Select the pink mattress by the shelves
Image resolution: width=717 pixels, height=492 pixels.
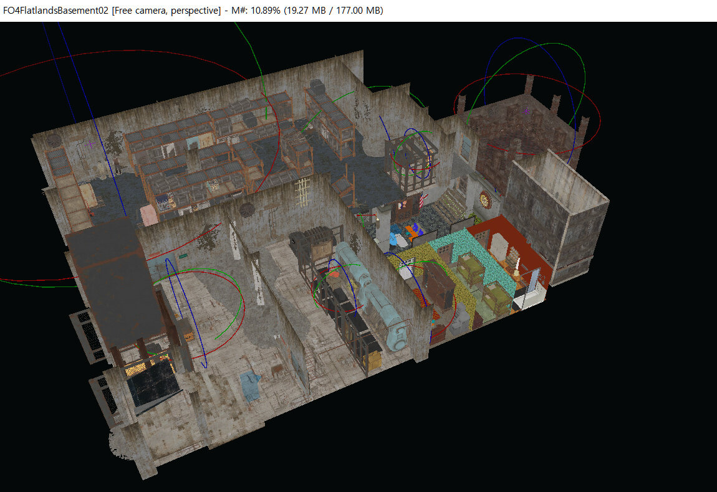(x=148, y=215)
